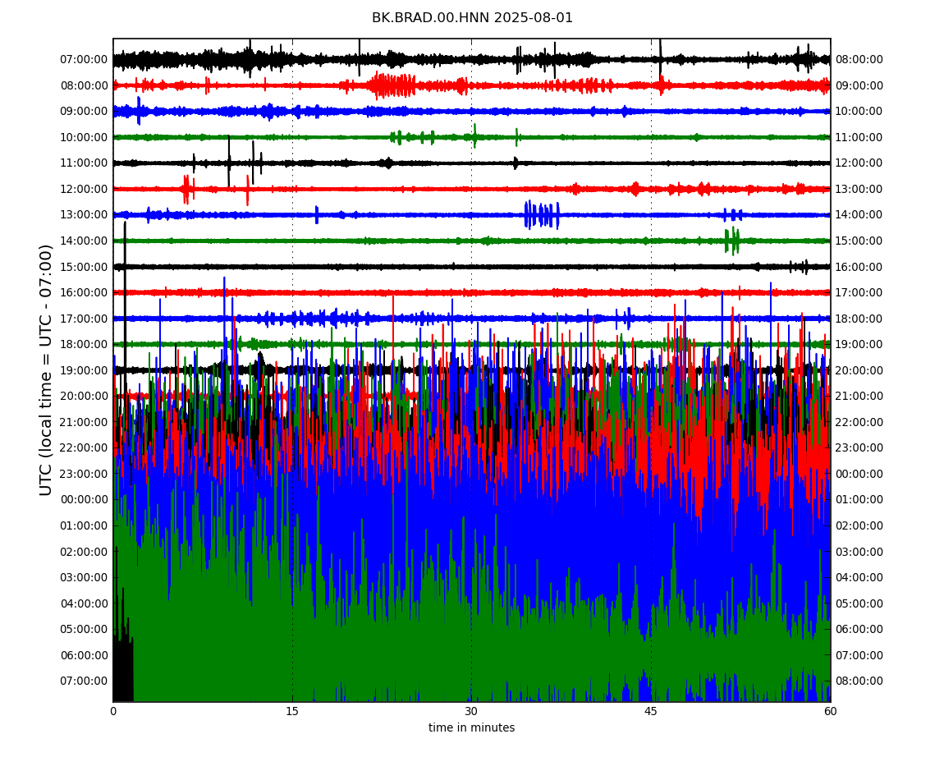This screenshot has width=944, height=780.
Task: Select right-axis time label 13:00:00
Action: coord(859,189)
